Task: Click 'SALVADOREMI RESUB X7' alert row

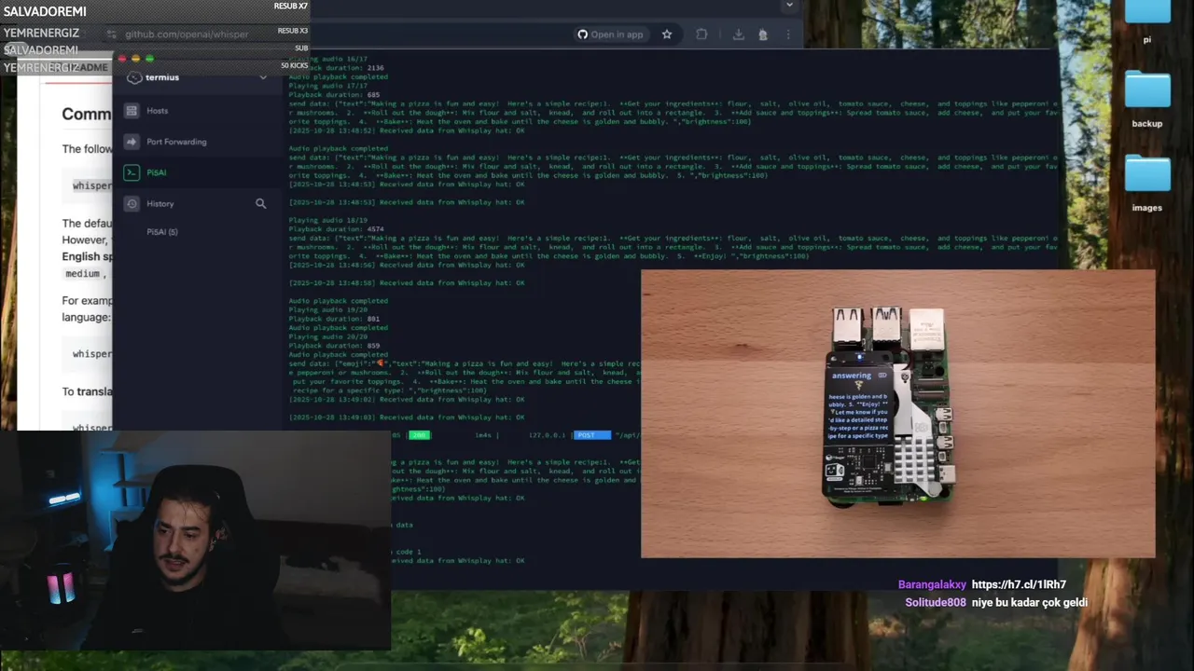Action: (x=155, y=11)
